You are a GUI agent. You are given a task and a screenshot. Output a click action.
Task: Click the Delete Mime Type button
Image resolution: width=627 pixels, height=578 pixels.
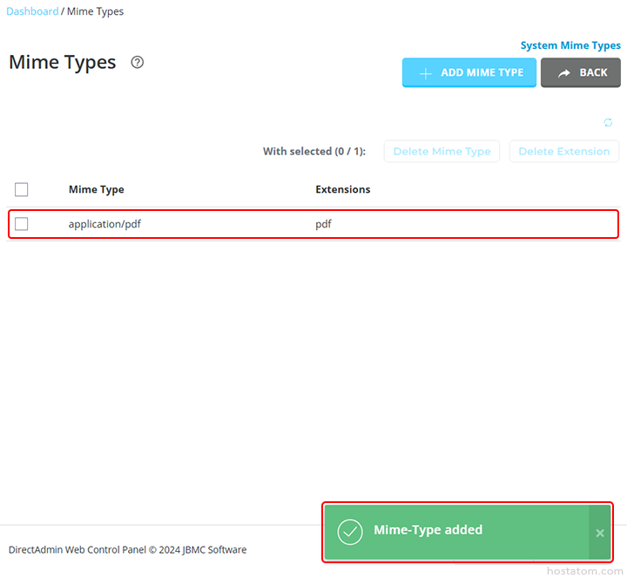(x=442, y=152)
